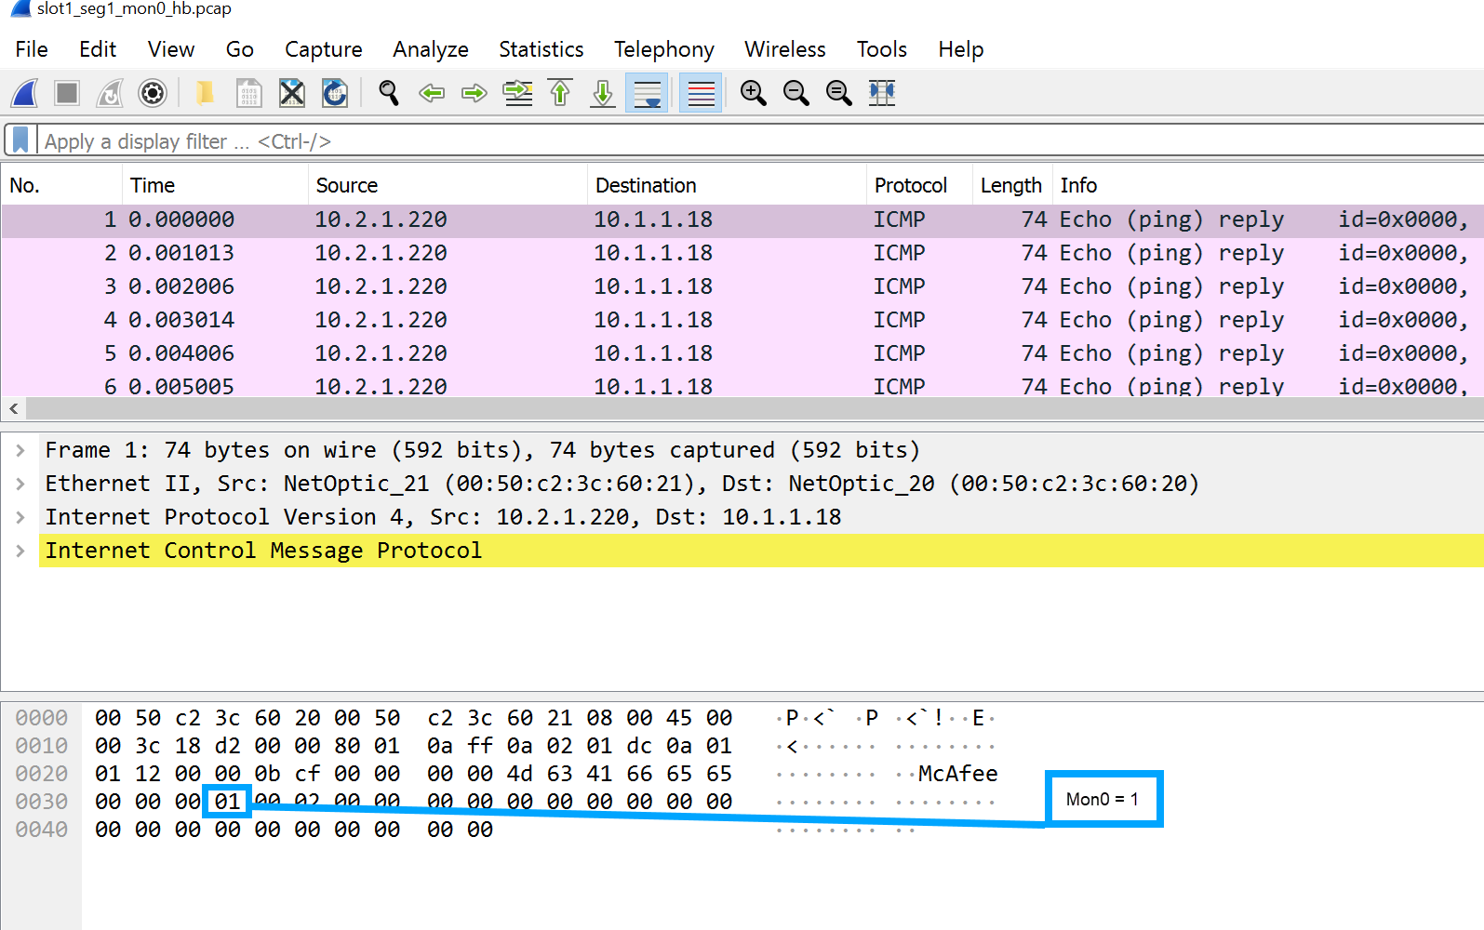This screenshot has width=1484, height=930.
Task: Go forward in packet history
Action: point(475,93)
